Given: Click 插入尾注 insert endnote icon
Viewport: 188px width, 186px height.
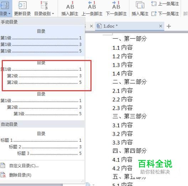Looking at the screenshot, I should point(140,5).
